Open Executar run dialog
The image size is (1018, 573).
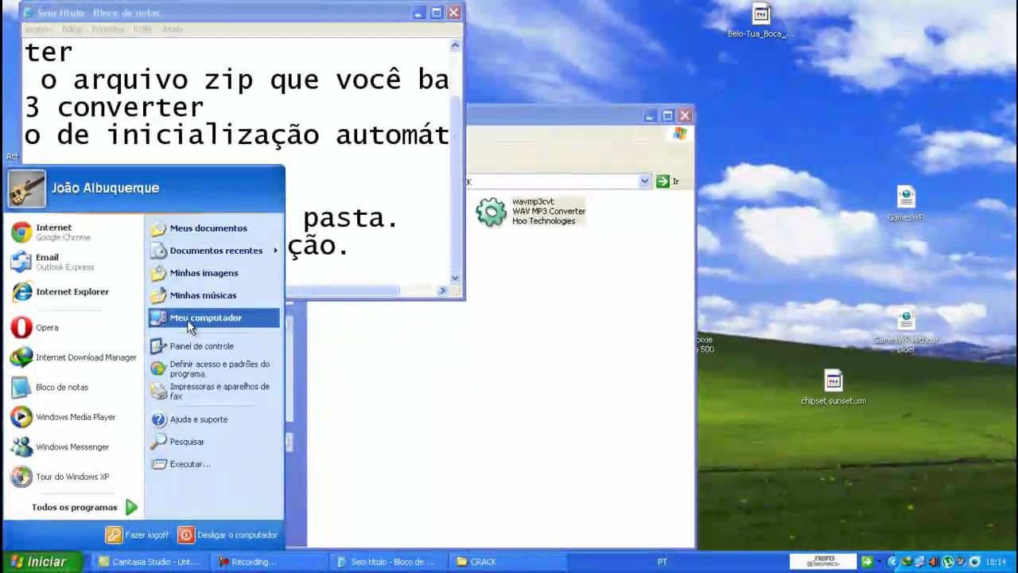tap(214, 464)
